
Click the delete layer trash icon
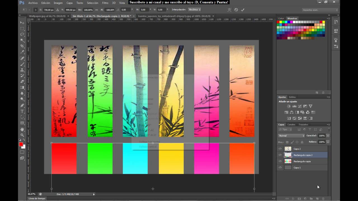(323, 199)
